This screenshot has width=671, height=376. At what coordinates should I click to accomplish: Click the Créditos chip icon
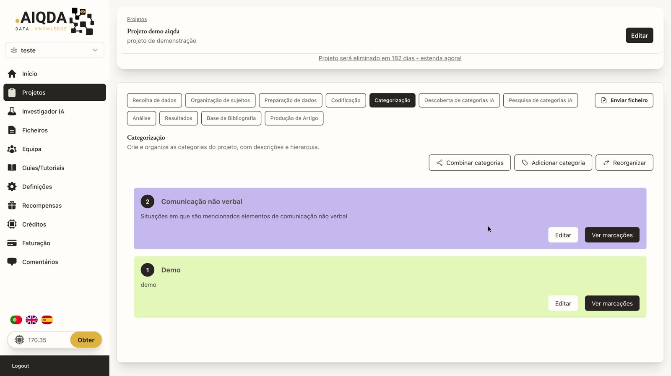pyautogui.click(x=12, y=224)
